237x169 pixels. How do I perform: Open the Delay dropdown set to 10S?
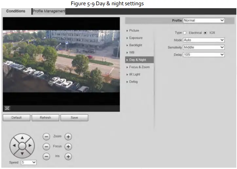[x=204, y=55]
